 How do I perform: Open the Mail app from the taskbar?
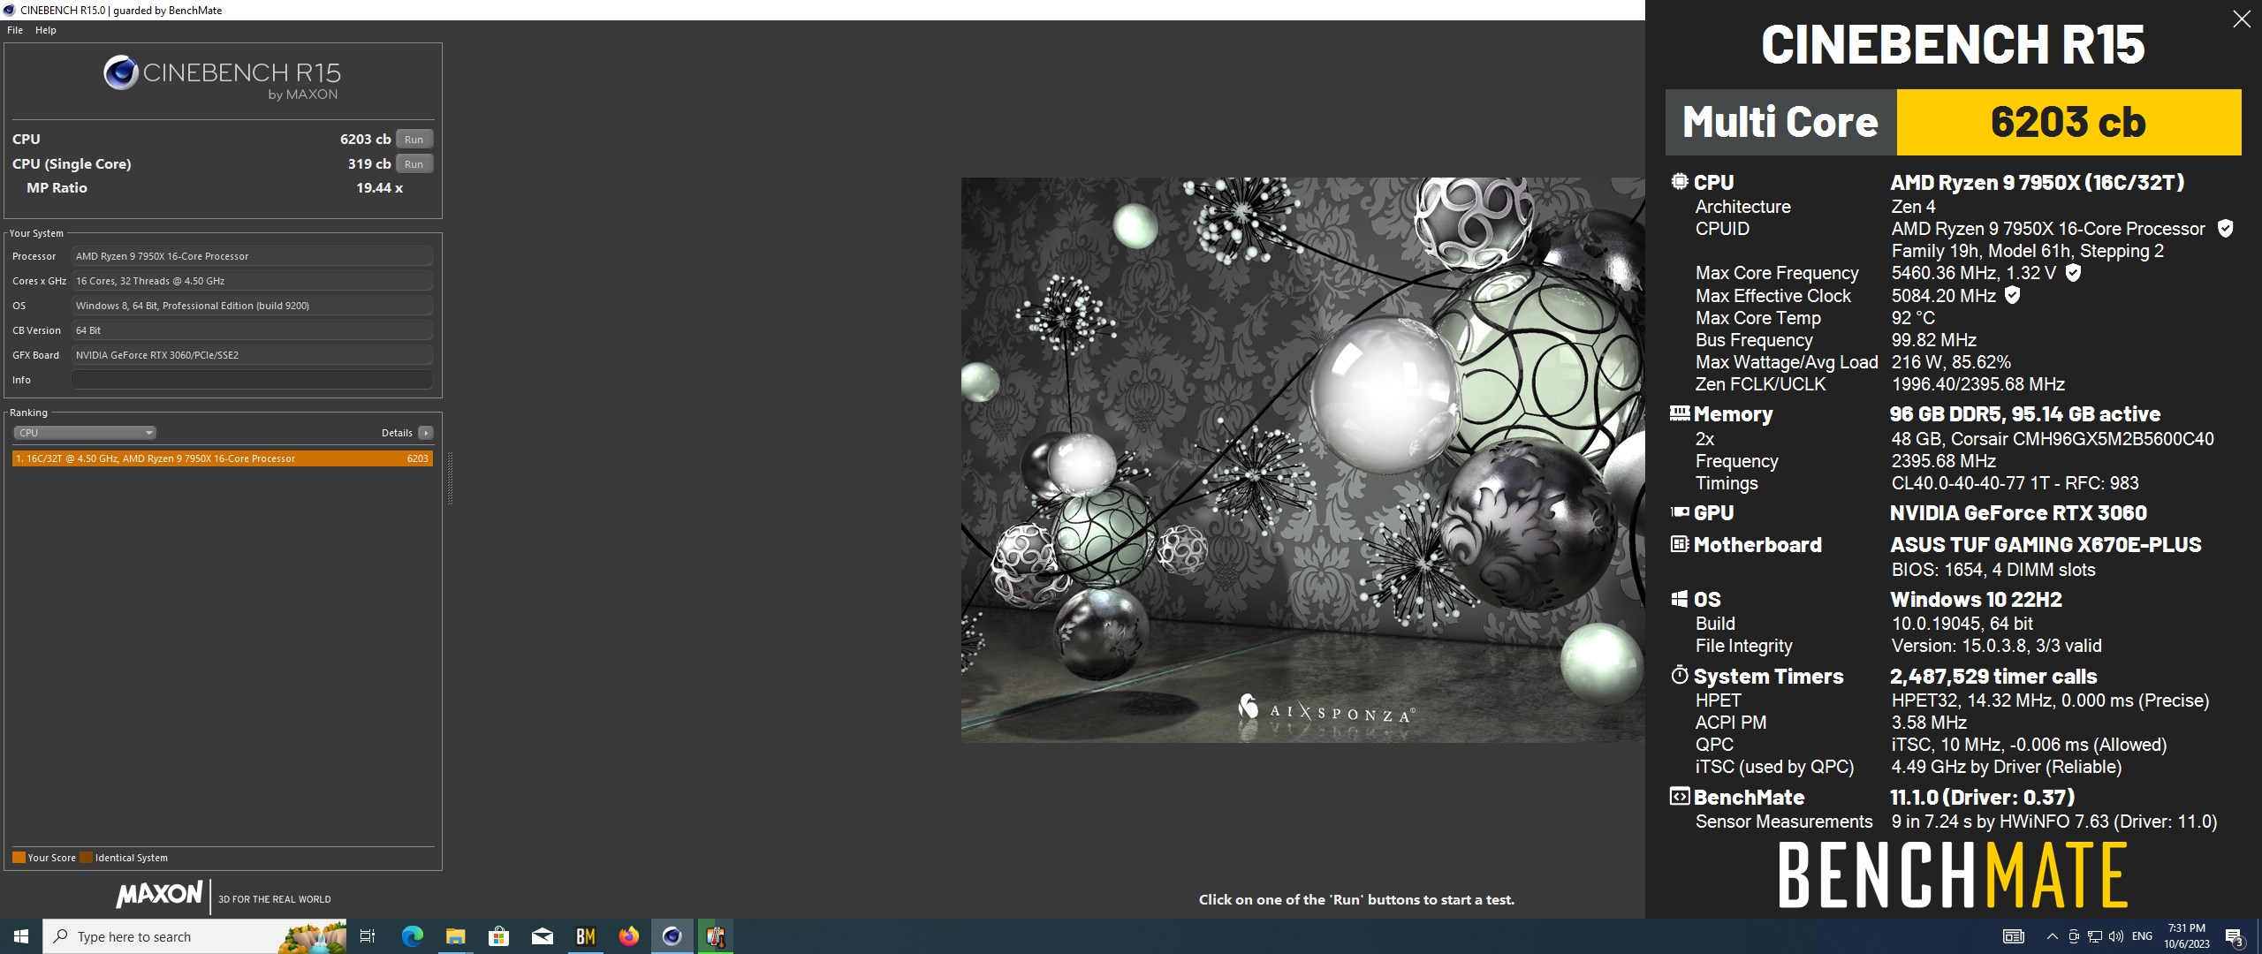coord(543,936)
